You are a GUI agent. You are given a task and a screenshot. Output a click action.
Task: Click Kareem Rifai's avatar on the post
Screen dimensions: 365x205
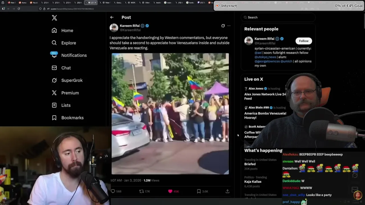(x=114, y=28)
